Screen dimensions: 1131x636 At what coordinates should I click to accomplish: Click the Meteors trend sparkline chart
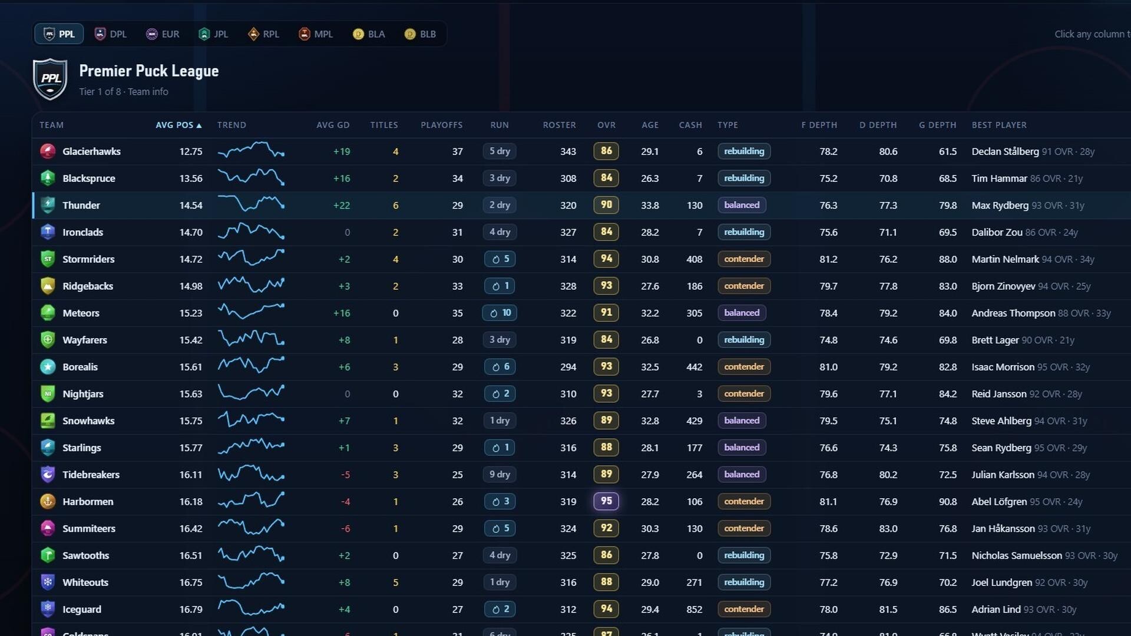pyautogui.click(x=251, y=311)
